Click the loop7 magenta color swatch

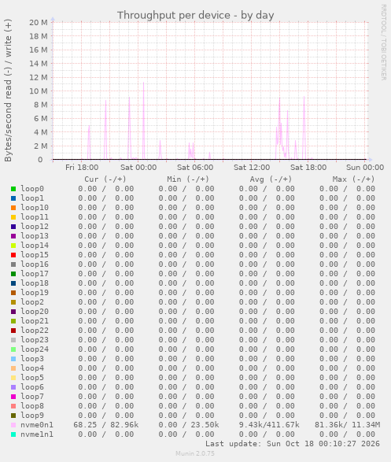point(13,397)
